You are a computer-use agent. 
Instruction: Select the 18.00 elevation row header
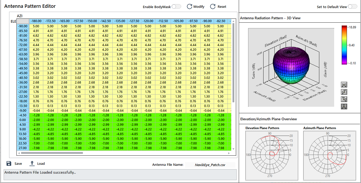click(x=23, y=138)
